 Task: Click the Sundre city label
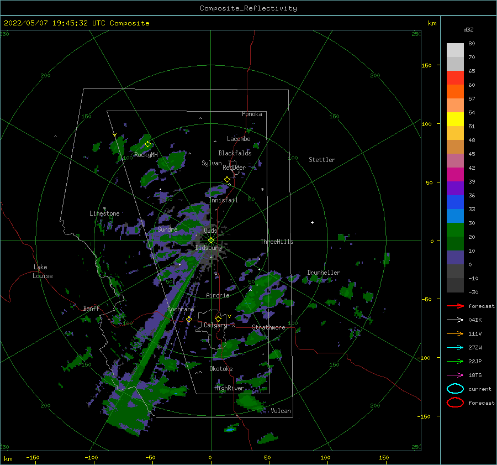[167, 229]
